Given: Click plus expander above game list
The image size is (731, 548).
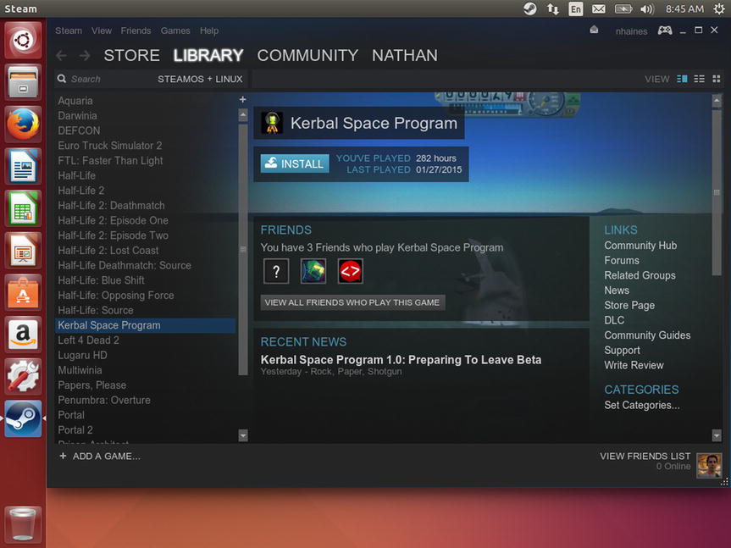Looking at the screenshot, I should tap(242, 99).
